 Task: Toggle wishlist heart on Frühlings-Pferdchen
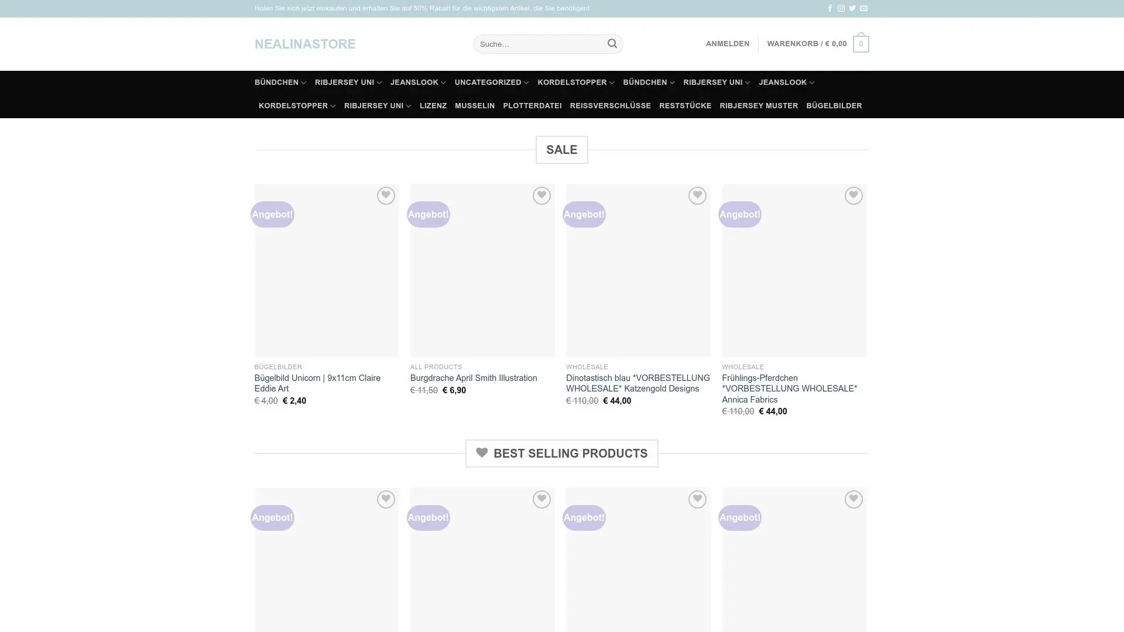(853, 195)
